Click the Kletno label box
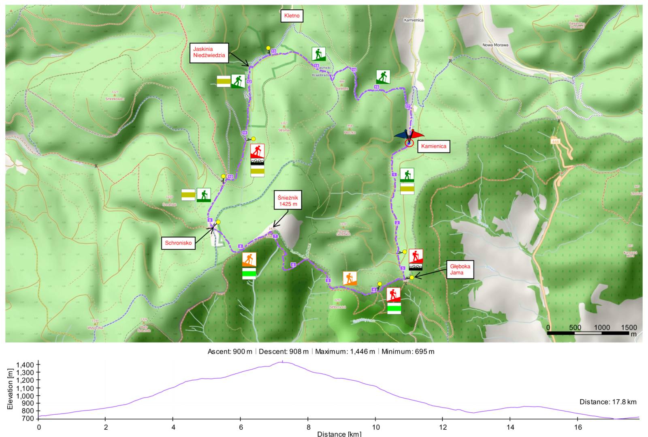 click(x=292, y=16)
